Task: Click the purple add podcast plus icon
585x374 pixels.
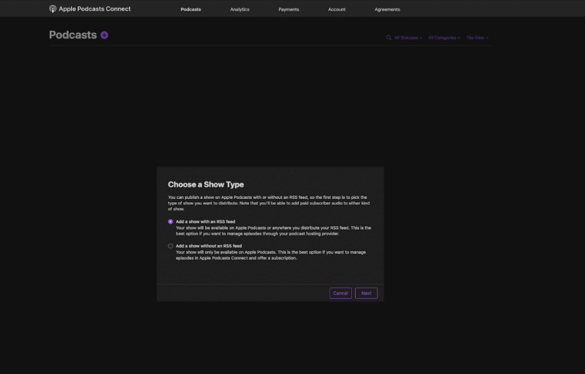Action: point(105,35)
